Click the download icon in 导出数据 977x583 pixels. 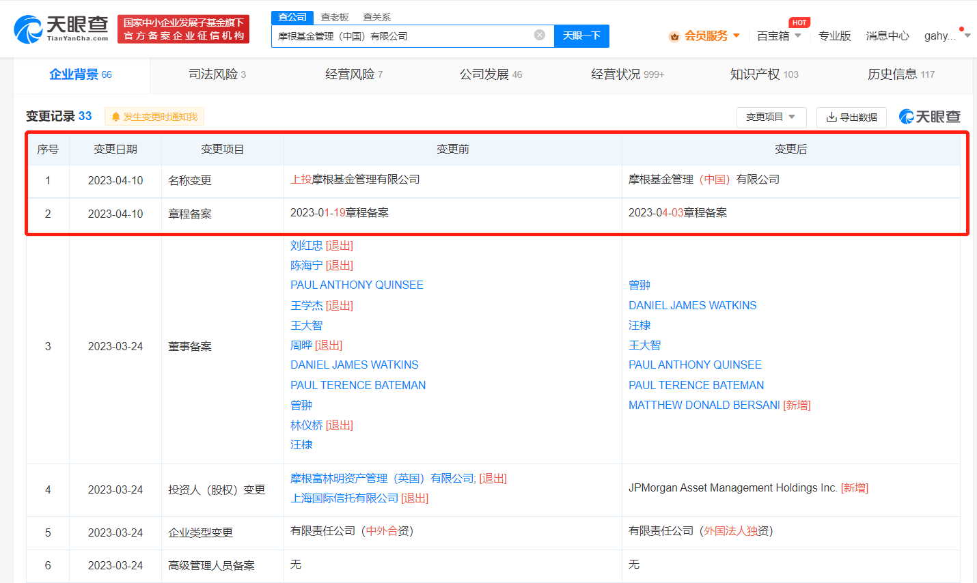(831, 117)
